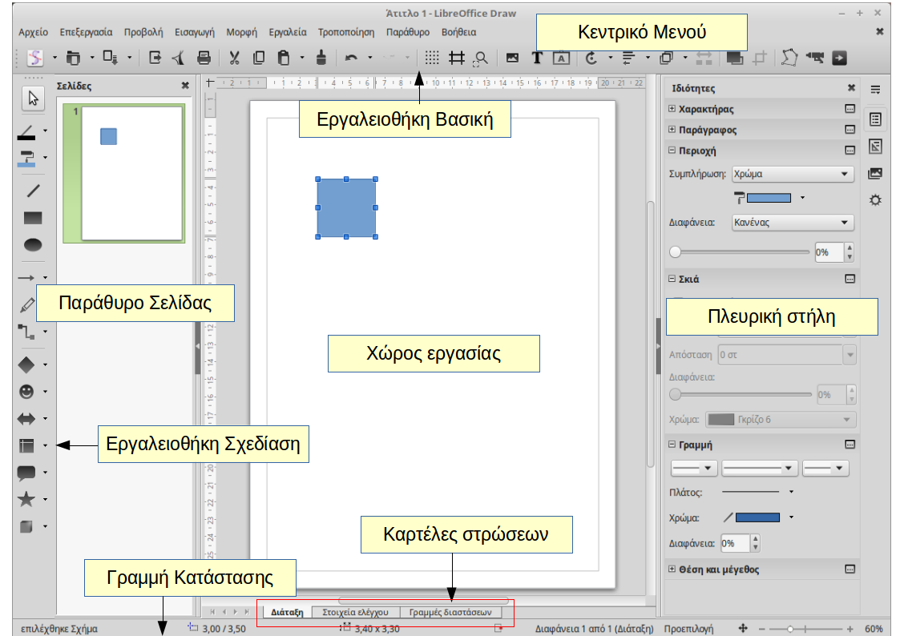
Task: Select the Rectangle tool
Action: coord(33,218)
